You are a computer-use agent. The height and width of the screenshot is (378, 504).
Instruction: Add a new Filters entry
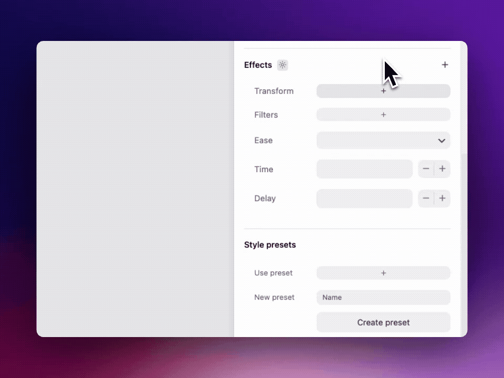383,114
